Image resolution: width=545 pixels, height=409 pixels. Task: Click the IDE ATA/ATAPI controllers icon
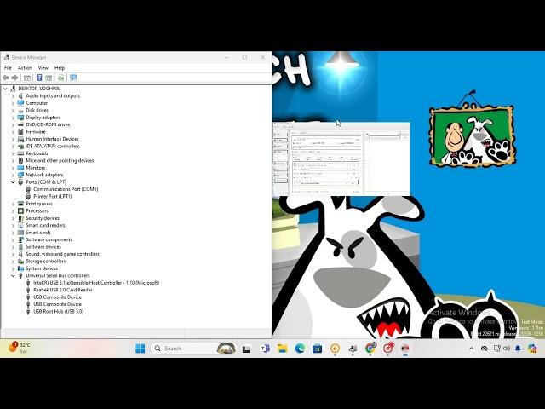20,146
